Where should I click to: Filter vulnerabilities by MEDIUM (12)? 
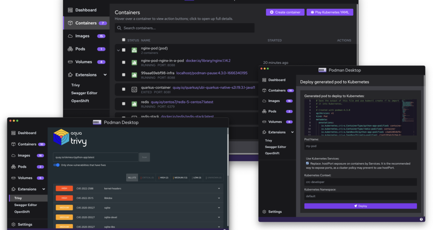(180, 177)
